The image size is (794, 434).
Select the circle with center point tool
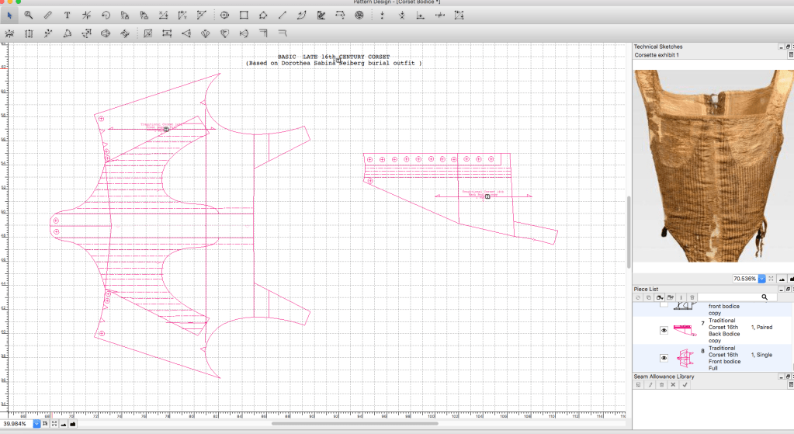[224, 15]
